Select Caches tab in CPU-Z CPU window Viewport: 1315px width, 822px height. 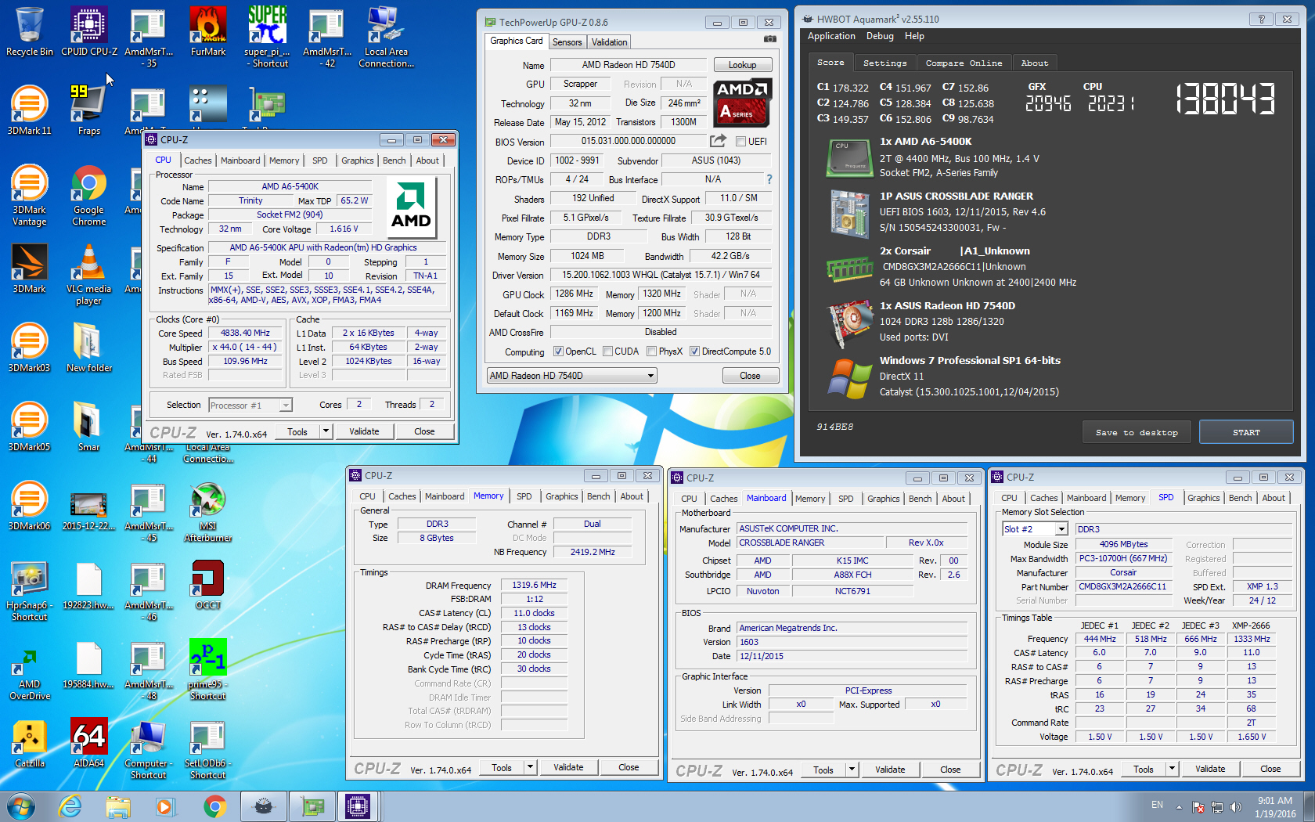click(198, 160)
